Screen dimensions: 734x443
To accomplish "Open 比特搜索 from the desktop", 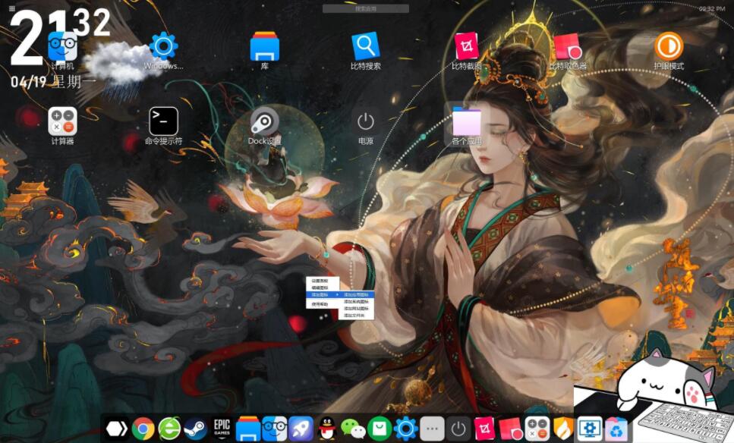I will (x=365, y=46).
